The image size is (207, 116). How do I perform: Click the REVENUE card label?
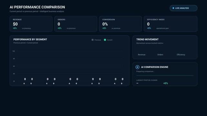[17, 20]
